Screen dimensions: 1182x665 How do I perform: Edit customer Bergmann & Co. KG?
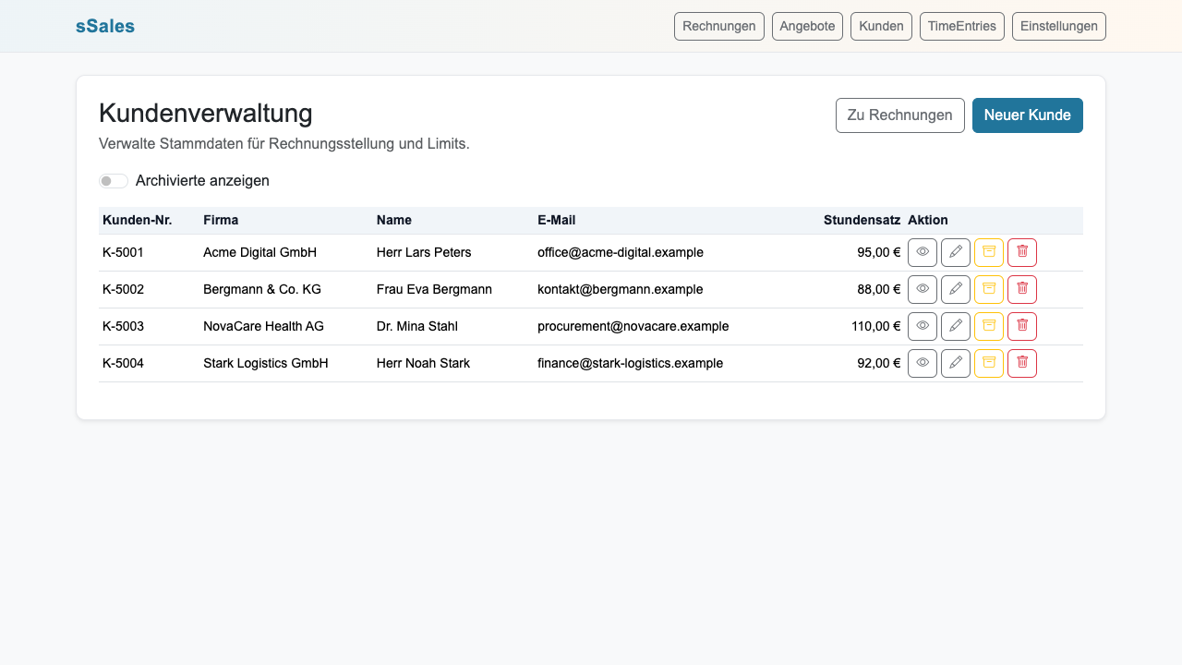(955, 289)
